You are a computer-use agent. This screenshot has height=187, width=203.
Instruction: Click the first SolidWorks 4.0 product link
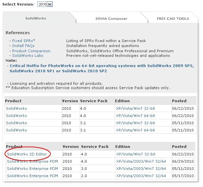[16, 108]
